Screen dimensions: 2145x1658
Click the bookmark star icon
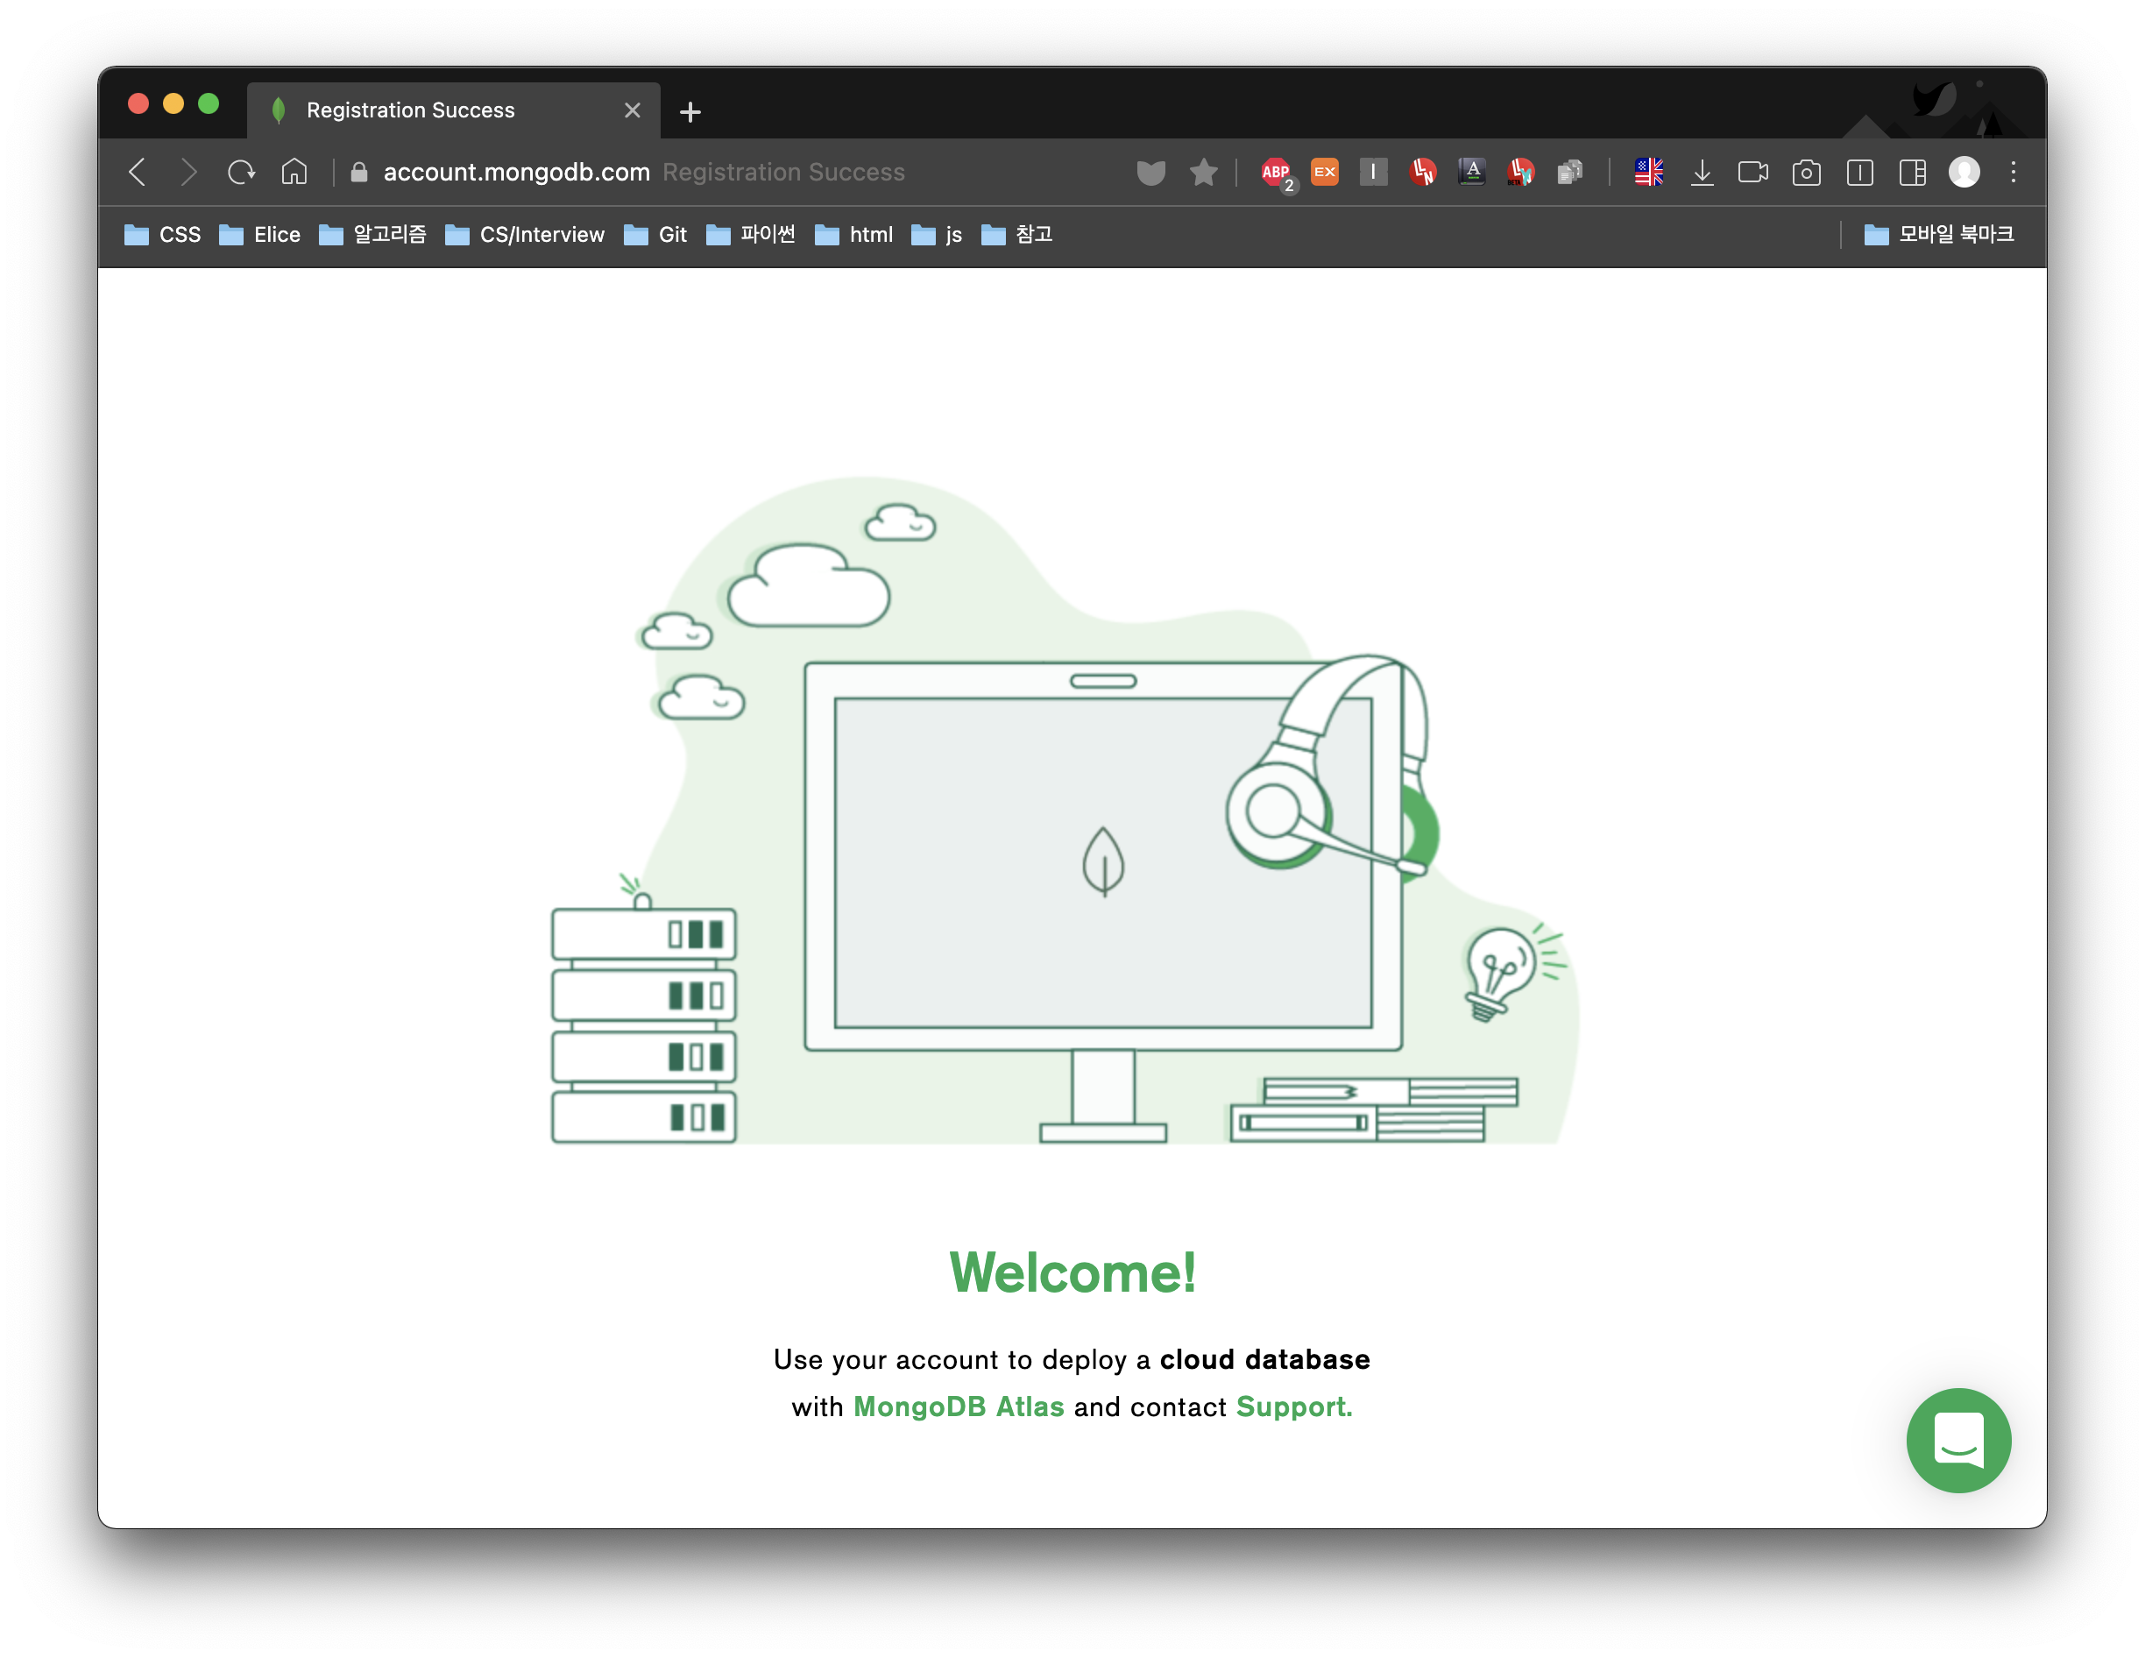[x=1203, y=173]
